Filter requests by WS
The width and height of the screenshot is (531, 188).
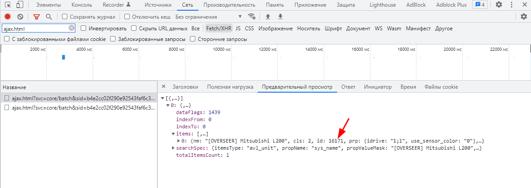point(379,29)
